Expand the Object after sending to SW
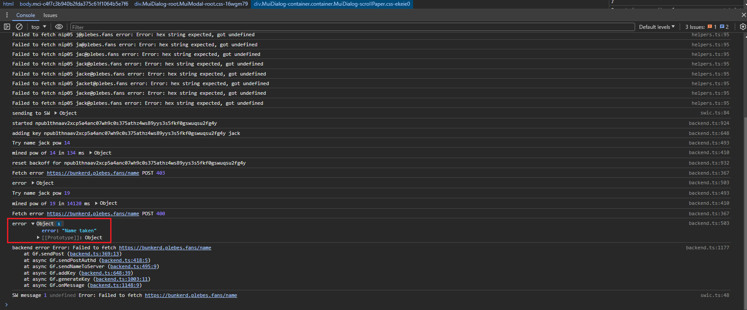The image size is (747, 310). click(x=56, y=113)
